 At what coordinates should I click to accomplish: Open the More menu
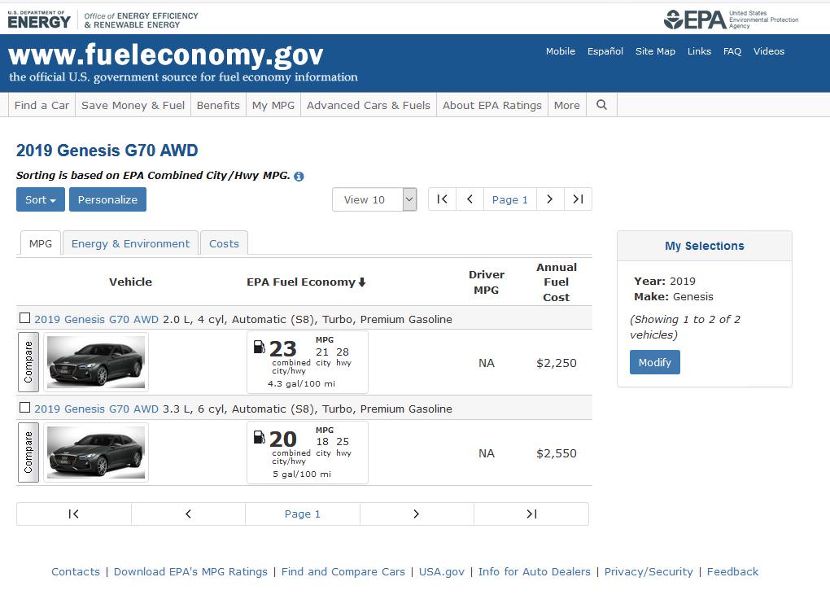coord(567,105)
